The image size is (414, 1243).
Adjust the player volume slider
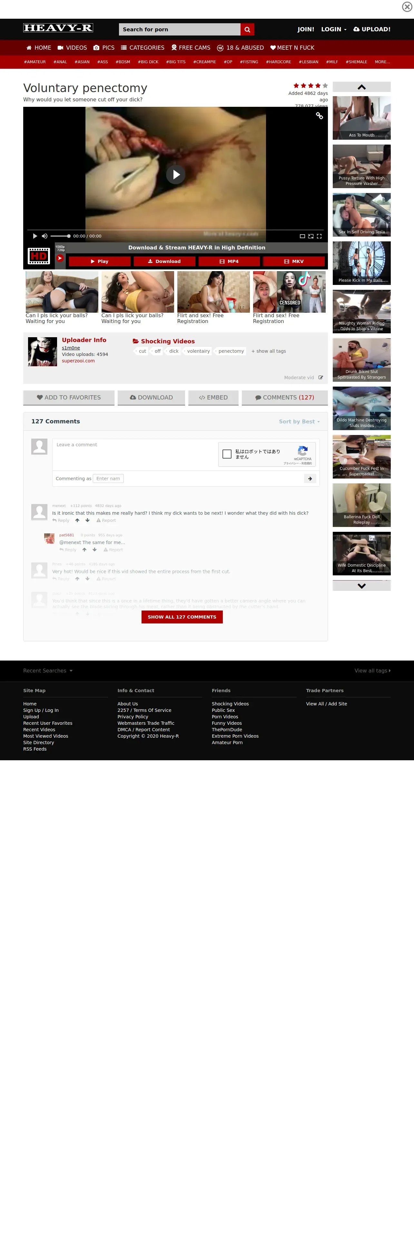point(61,236)
